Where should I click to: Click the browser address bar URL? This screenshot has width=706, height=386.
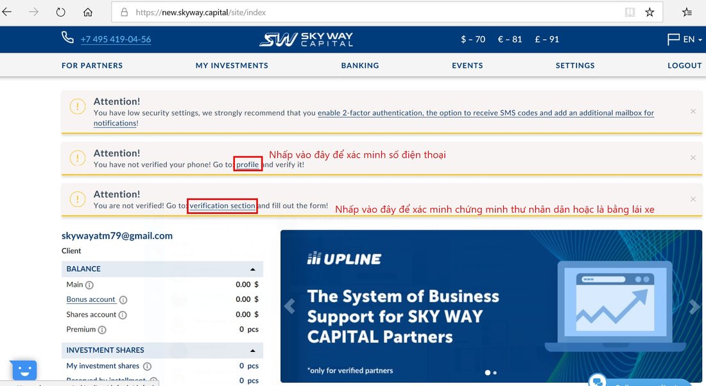click(201, 13)
